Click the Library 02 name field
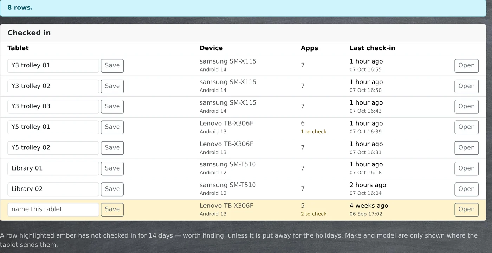 pyautogui.click(x=53, y=189)
